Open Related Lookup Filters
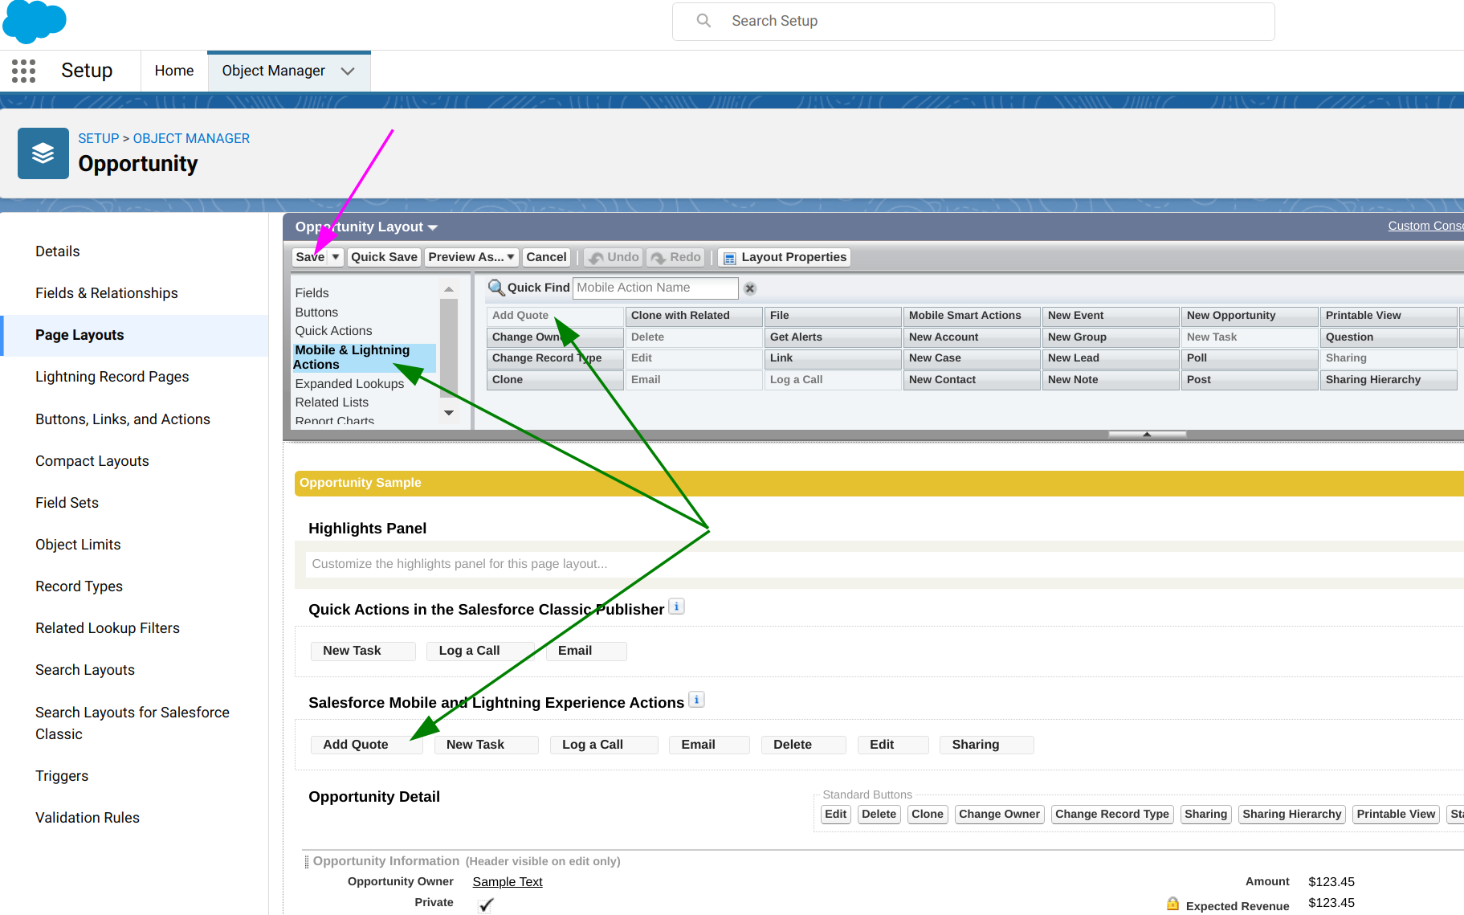This screenshot has width=1464, height=915. click(x=108, y=628)
